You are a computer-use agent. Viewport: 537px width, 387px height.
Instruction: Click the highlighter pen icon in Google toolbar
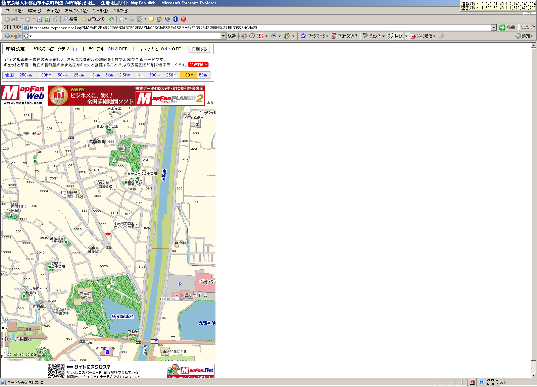coord(442,36)
